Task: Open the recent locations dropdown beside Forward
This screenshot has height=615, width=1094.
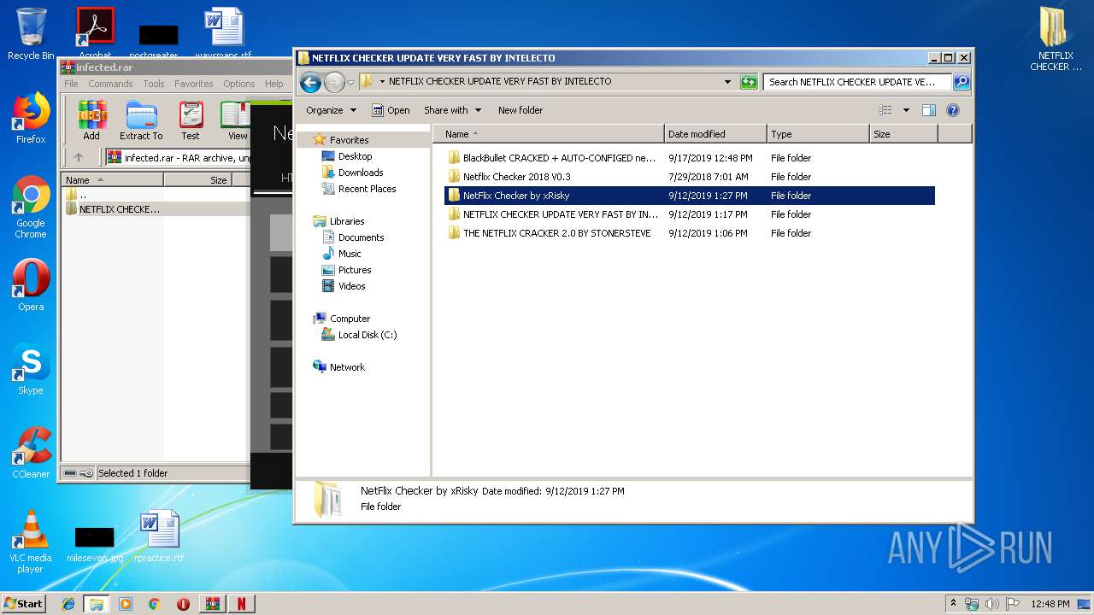Action: click(350, 83)
